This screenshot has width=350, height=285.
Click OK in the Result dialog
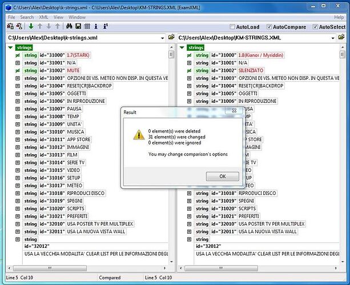pyautogui.click(x=223, y=176)
